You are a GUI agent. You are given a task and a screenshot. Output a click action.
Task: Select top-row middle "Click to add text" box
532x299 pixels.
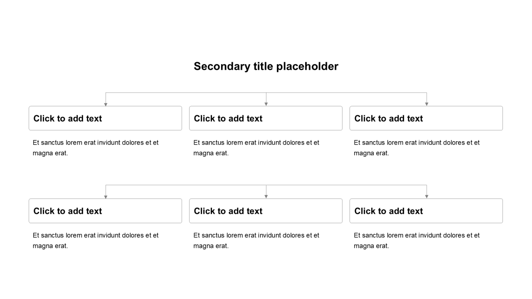tap(266, 118)
